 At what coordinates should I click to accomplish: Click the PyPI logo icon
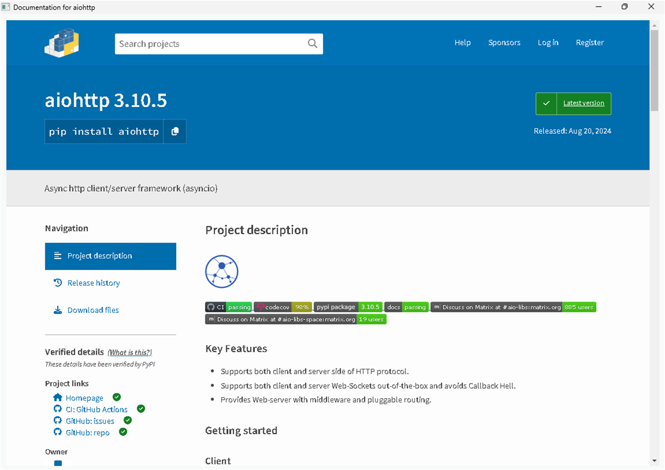tap(61, 43)
